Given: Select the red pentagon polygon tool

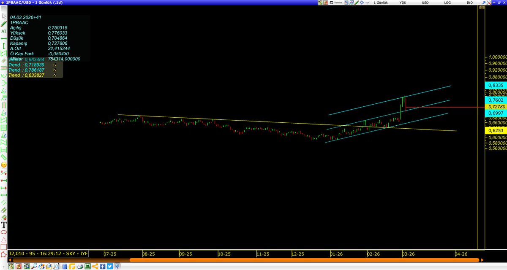Looking at the screenshot, I should (x=4, y=254).
